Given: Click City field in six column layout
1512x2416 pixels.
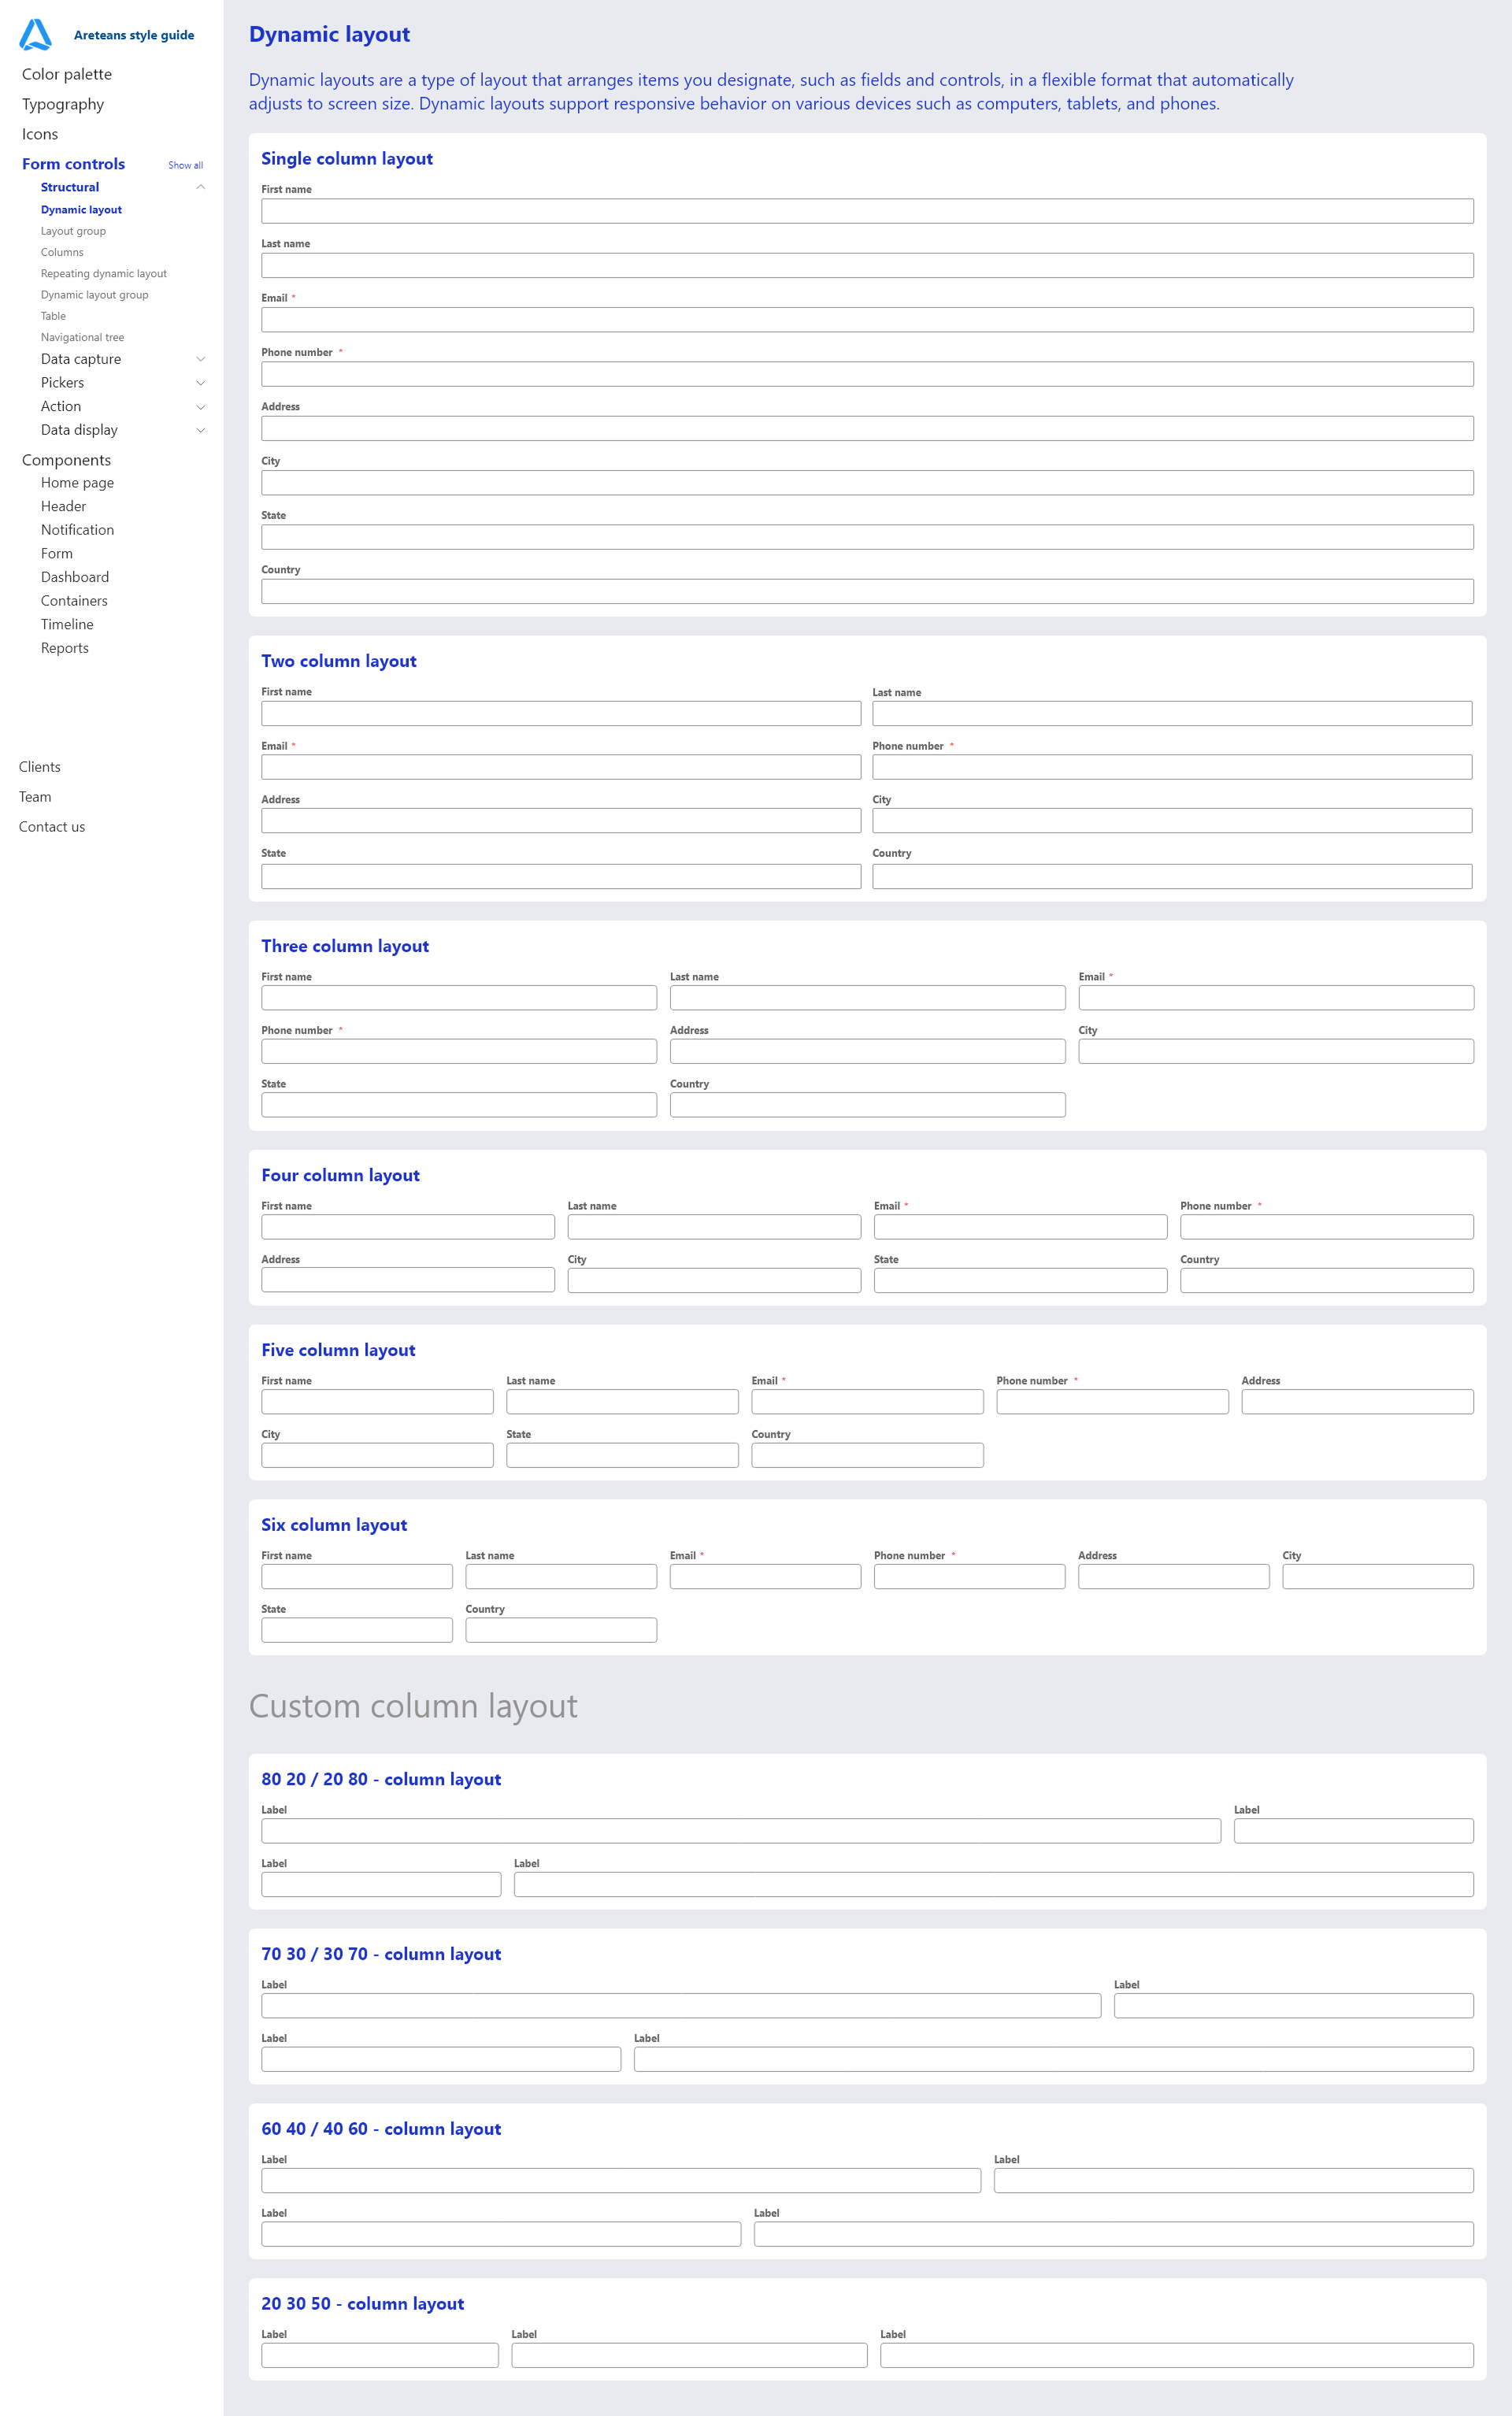Looking at the screenshot, I should [x=1377, y=1577].
